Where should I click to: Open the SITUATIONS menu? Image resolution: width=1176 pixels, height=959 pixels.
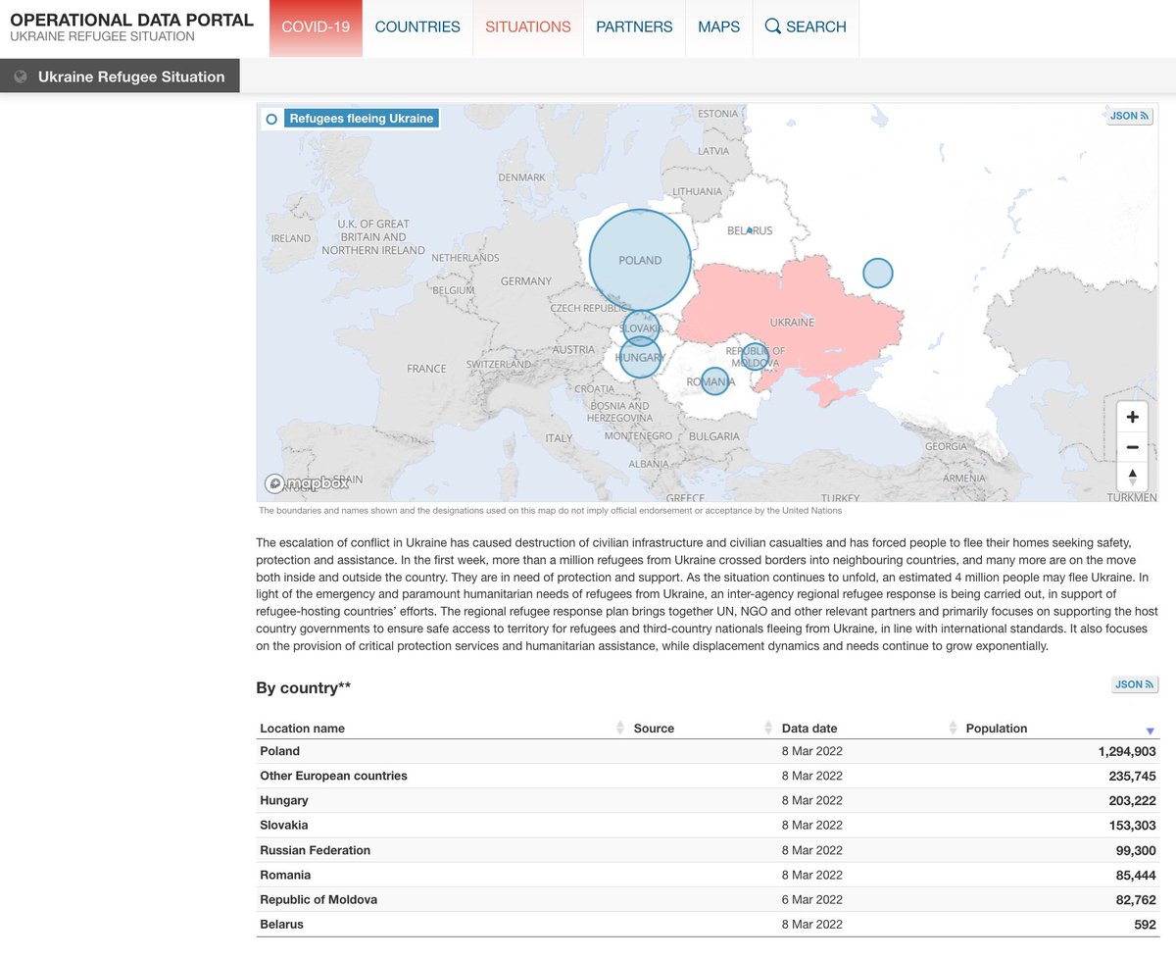[528, 27]
